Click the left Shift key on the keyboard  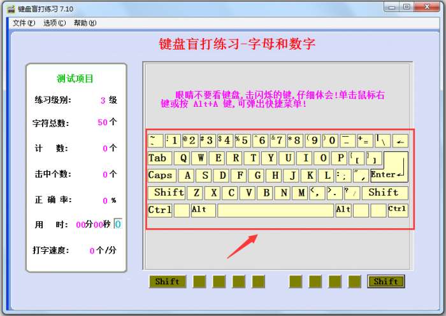(166, 193)
